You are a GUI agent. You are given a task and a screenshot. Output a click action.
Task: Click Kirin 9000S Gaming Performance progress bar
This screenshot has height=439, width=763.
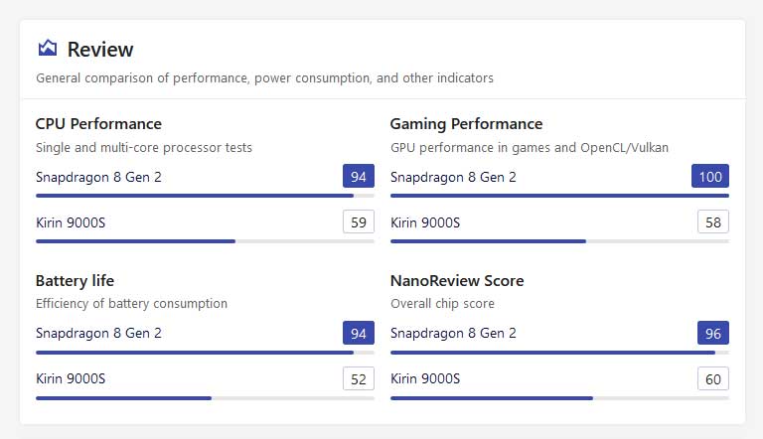(x=559, y=241)
